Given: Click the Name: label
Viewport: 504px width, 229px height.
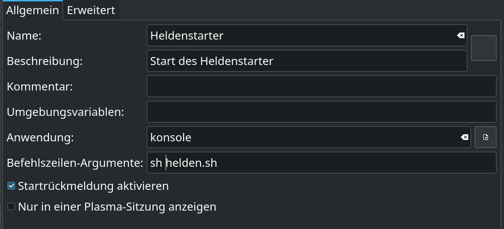Looking at the screenshot, I should [24, 35].
